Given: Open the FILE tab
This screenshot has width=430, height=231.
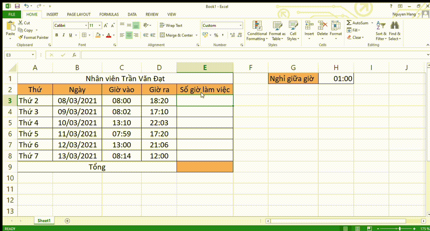Looking at the screenshot, I should pos(12,14).
